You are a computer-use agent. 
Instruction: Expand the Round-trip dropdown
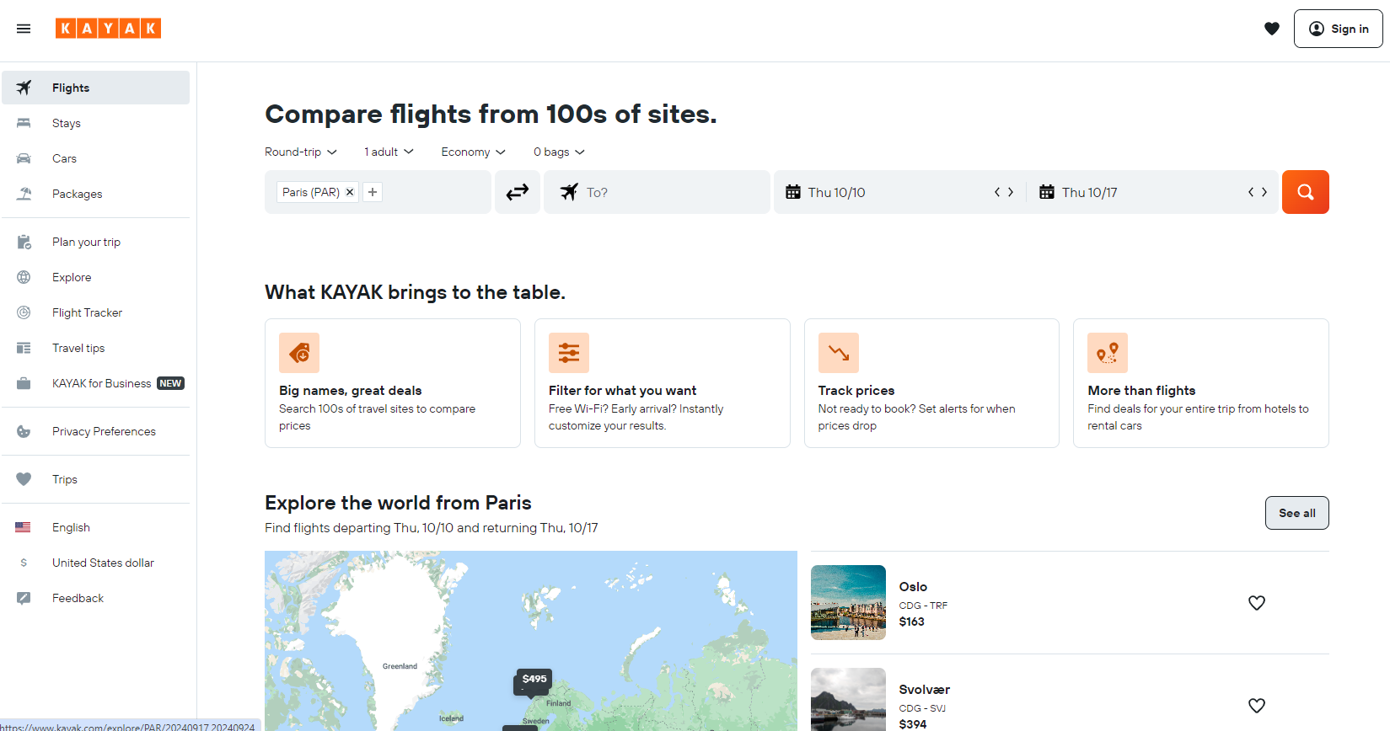click(x=301, y=152)
